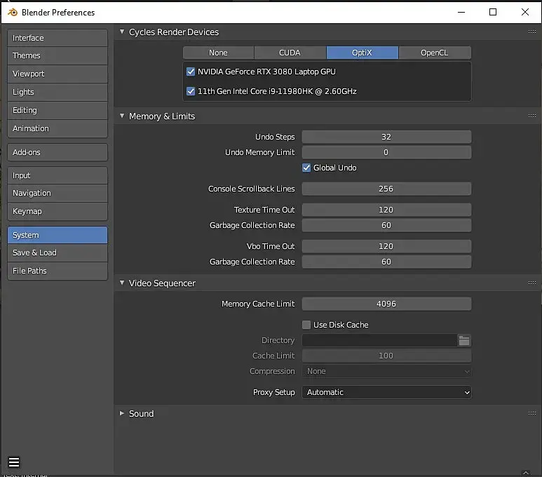This screenshot has height=477, width=542.
Task: Enable Use Disk Cache checkbox
Action: point(306,325)
